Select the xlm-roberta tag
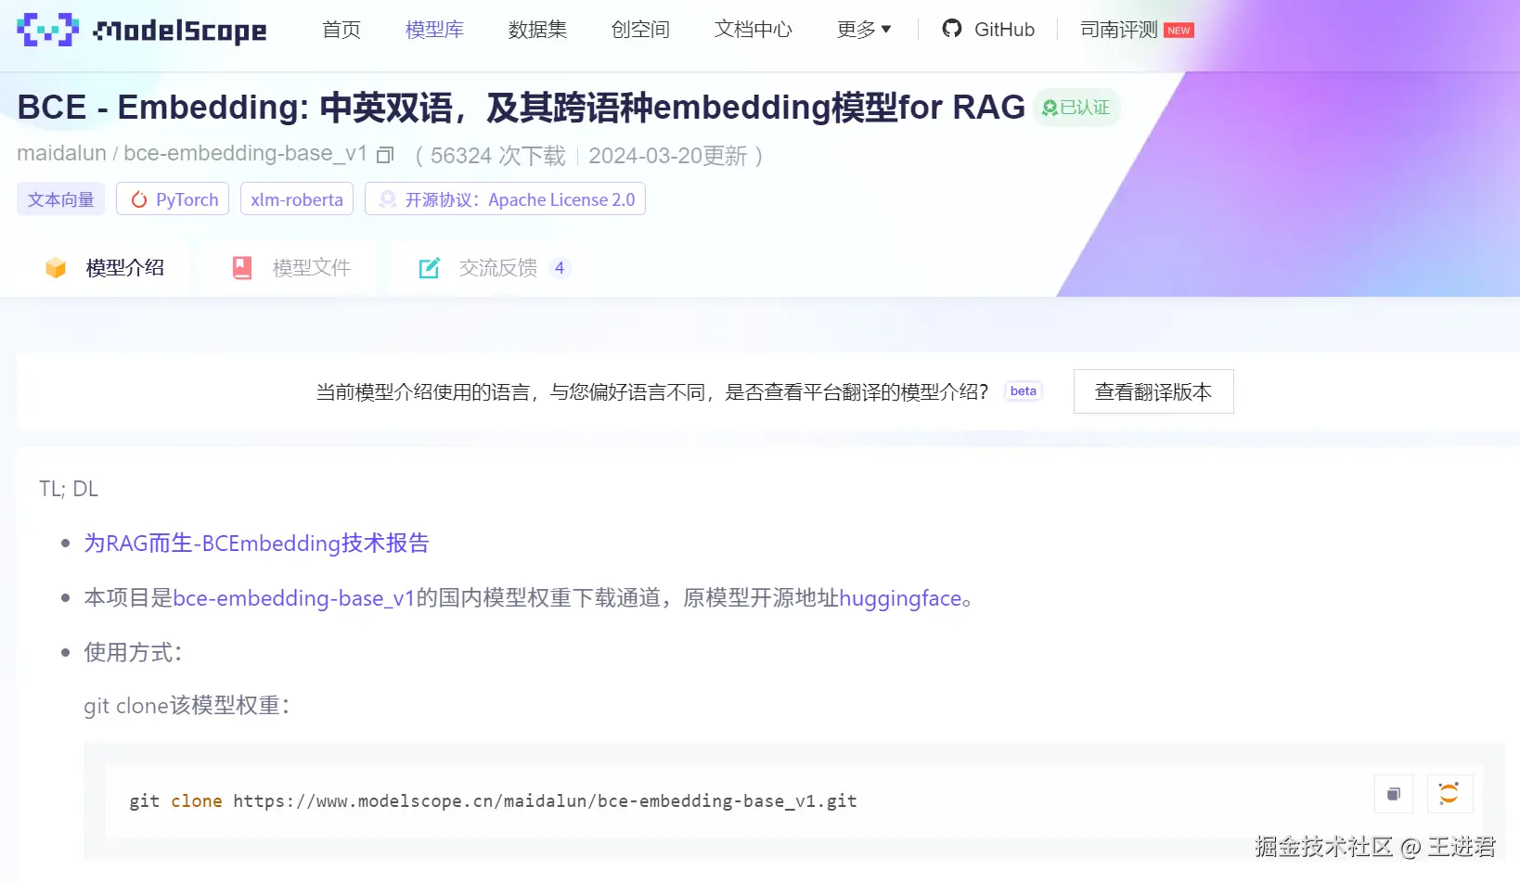This screenshot has width=1520, height=883. (297, 199)
